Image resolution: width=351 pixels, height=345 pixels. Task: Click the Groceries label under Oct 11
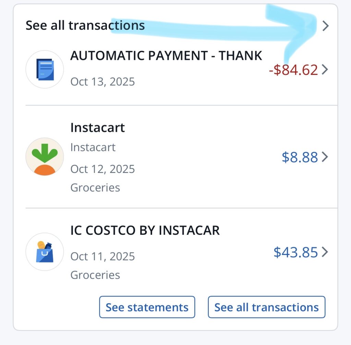pyautogui.click(x=95, y=275)
